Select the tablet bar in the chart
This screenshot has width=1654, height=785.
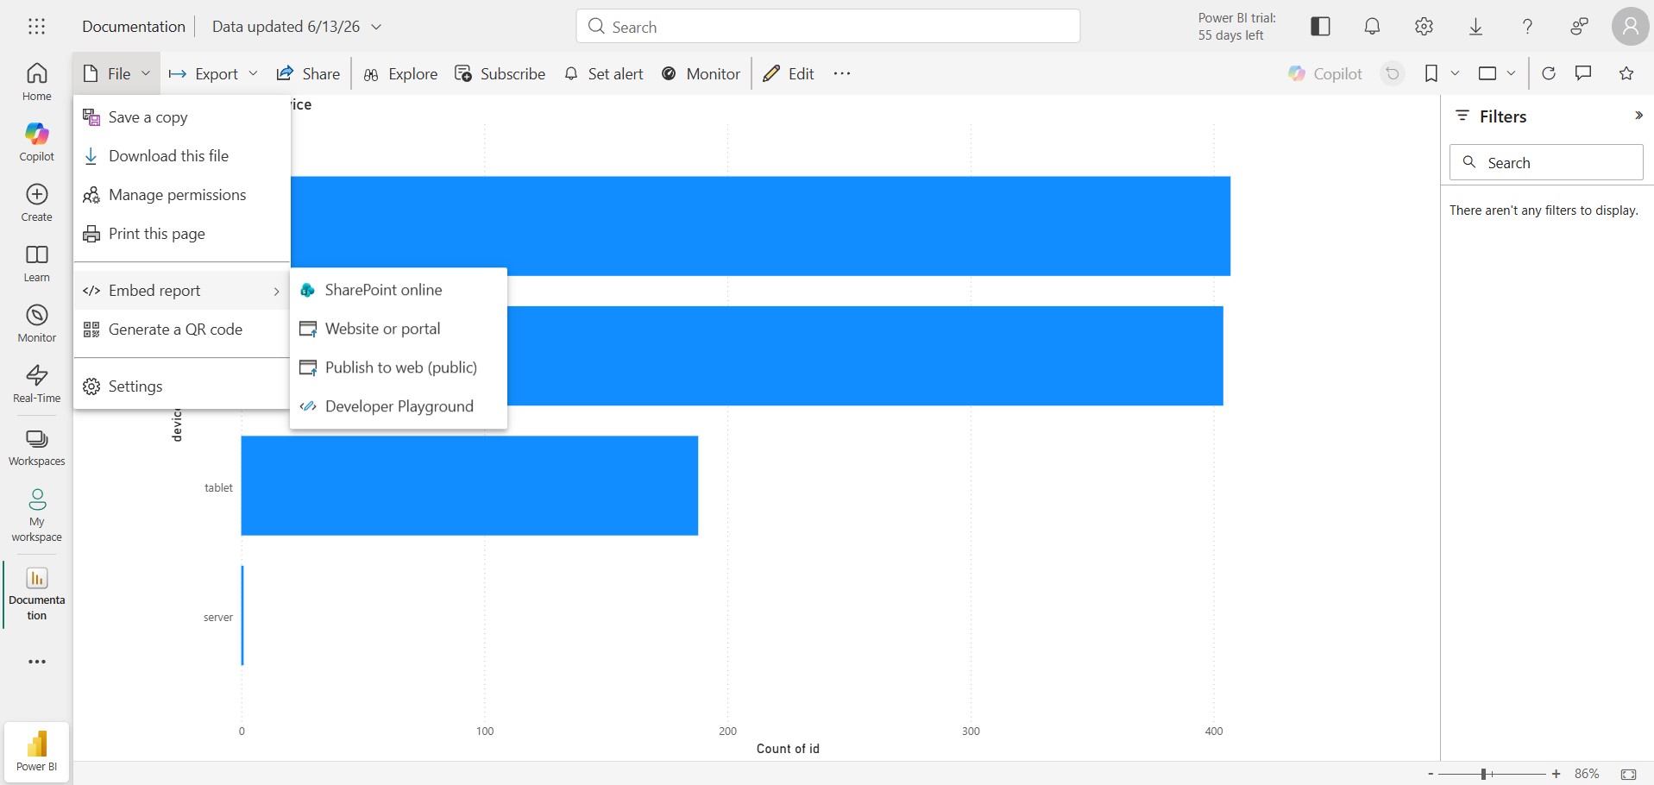pos(469,486)
